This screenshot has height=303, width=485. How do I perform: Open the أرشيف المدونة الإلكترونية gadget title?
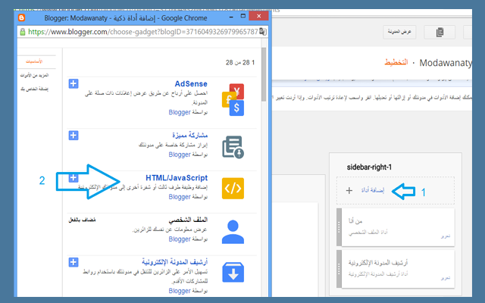click(x=175, y=262)
